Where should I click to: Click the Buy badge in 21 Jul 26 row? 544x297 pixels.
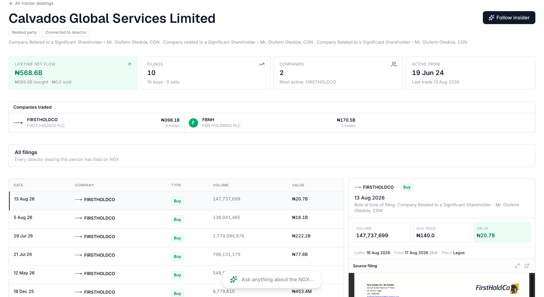(177, 257)
